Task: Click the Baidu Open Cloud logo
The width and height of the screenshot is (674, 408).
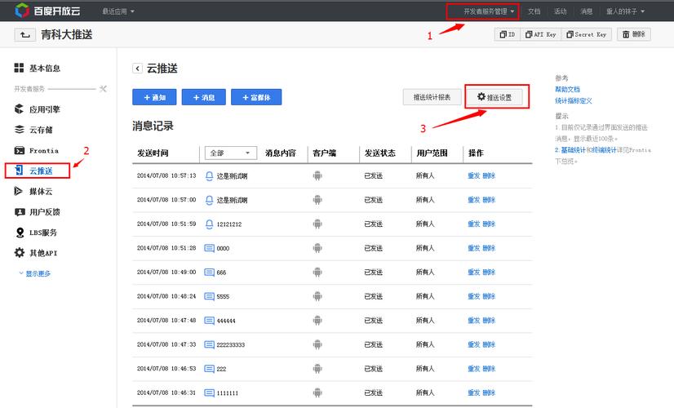Action: [x=47, y=11]
